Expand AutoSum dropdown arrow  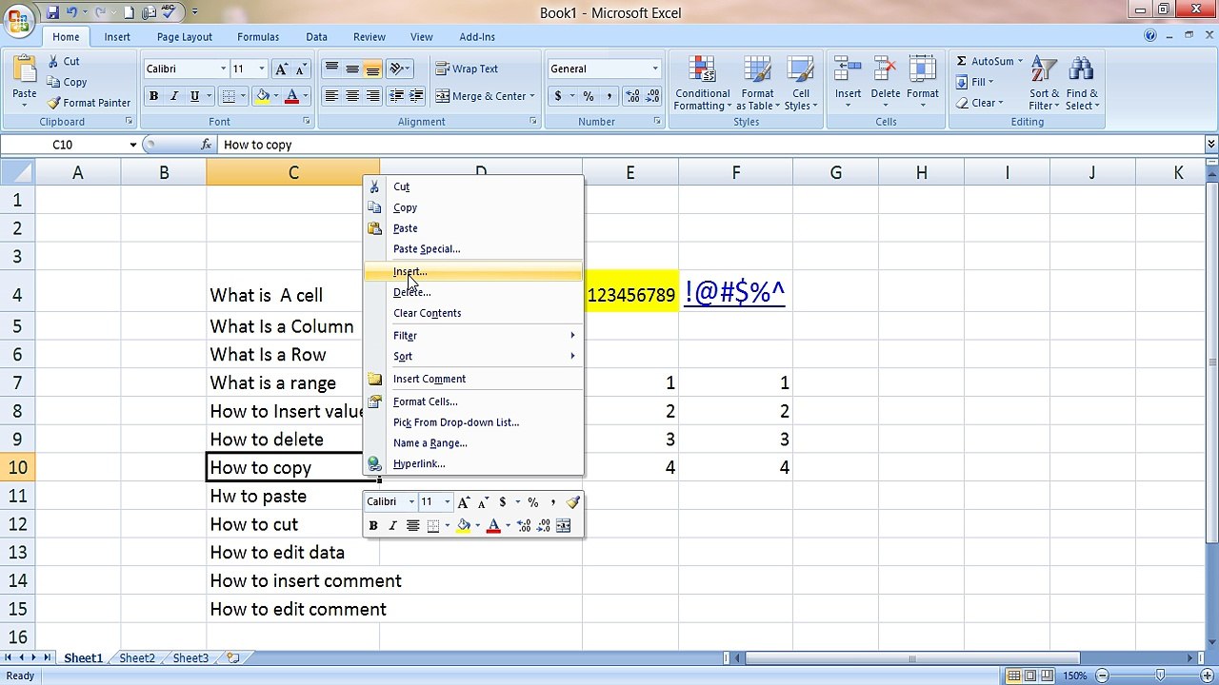1020,61
